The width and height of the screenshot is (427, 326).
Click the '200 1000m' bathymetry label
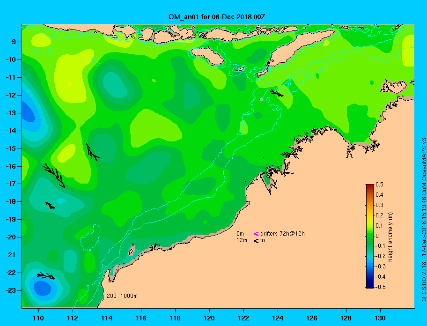coord(122,296)
